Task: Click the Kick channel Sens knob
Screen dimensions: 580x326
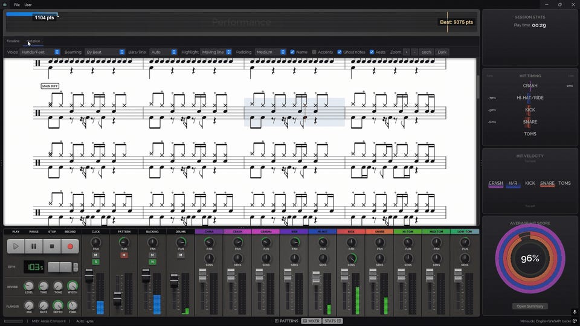Action: click(351, 258)
